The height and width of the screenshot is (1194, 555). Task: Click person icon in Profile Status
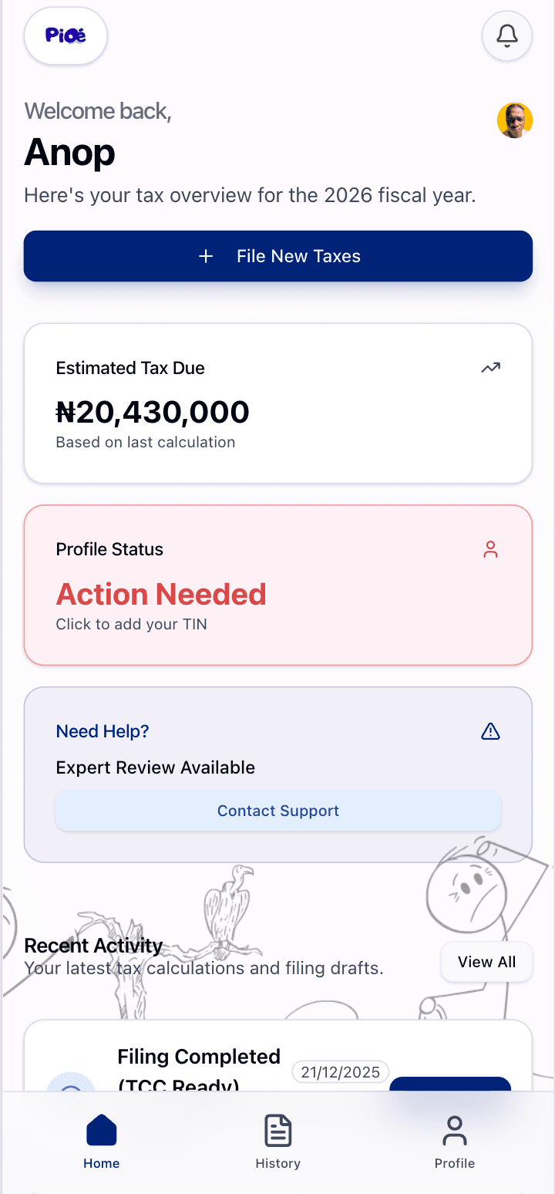(x=491, y=550)
